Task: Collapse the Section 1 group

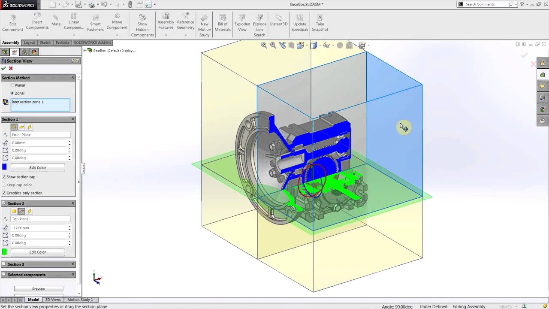Action: pos(72,119)
